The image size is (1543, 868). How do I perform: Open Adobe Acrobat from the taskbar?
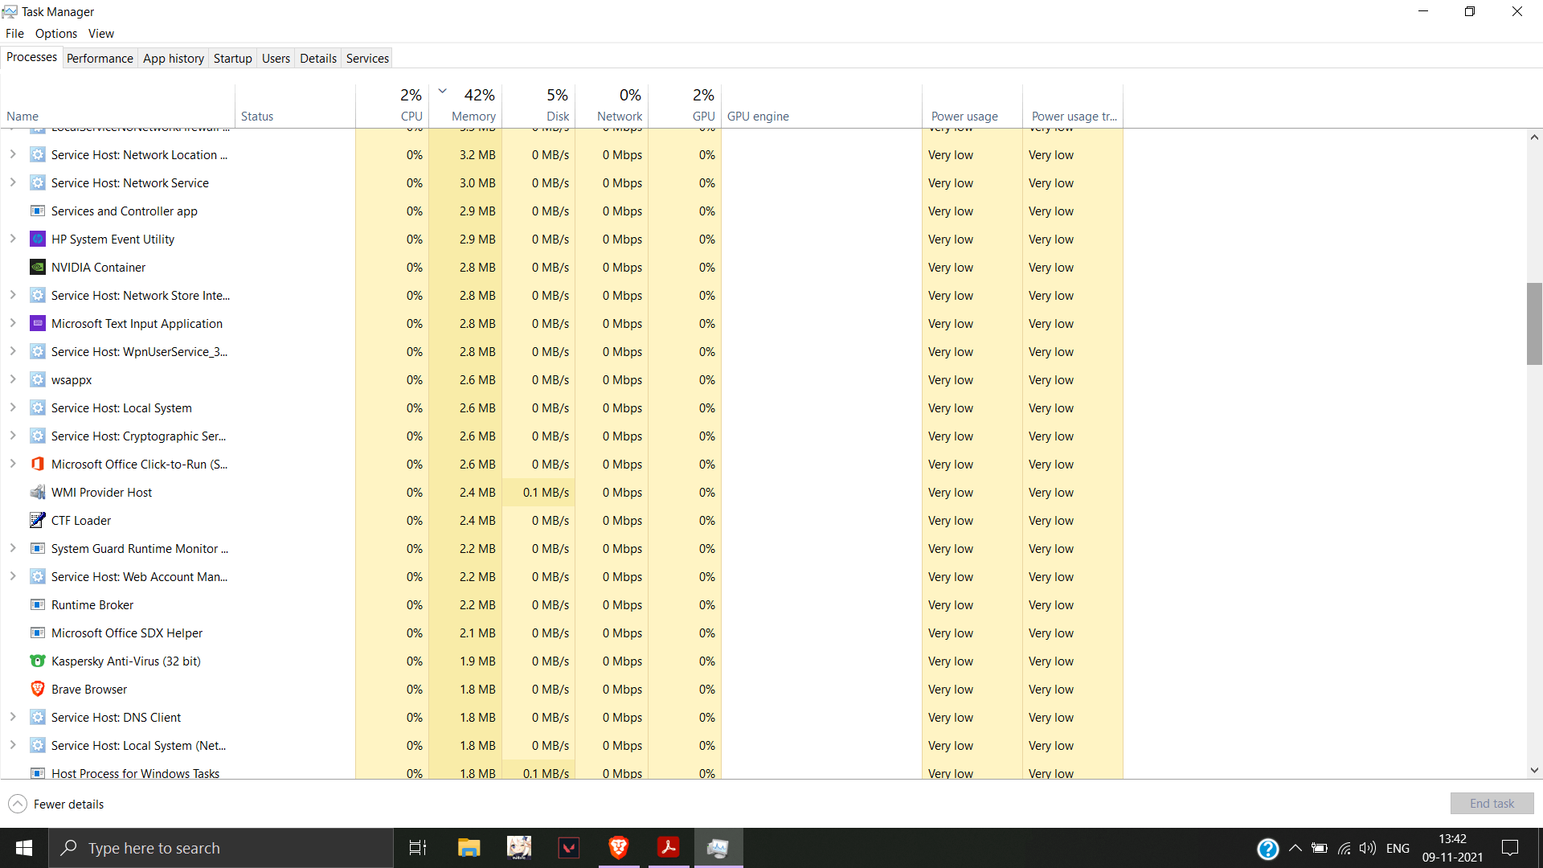(668, 848)
